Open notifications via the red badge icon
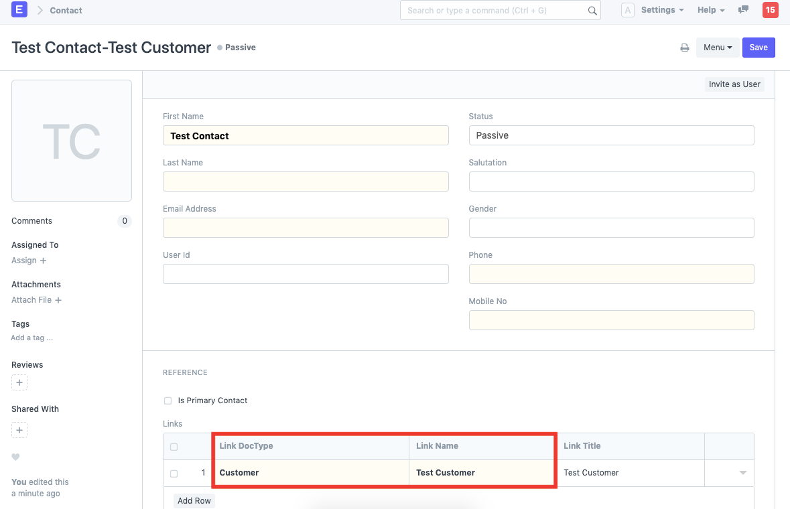This screenshot has height=509, width=790. 769,10
